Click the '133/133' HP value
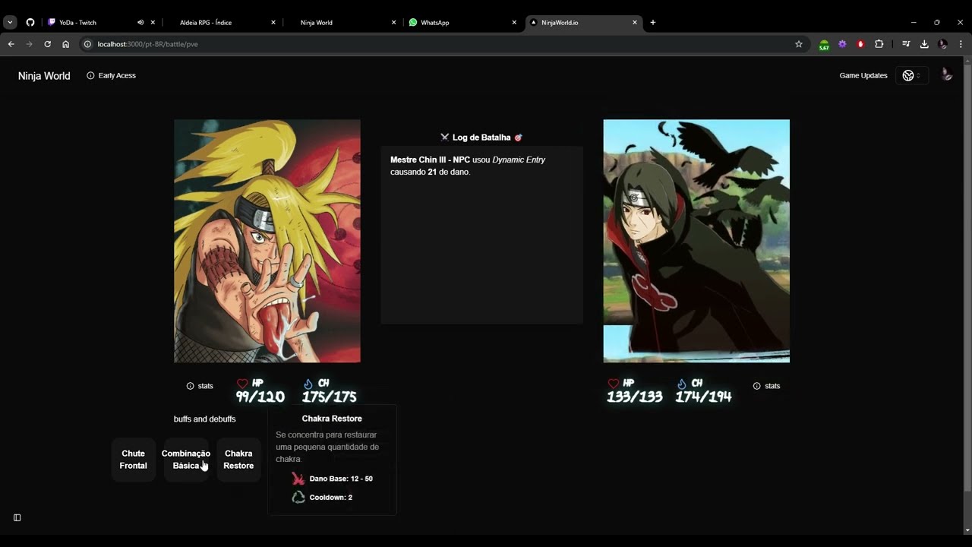The height and width of the screenshot is (547, 972). point(634,397)
